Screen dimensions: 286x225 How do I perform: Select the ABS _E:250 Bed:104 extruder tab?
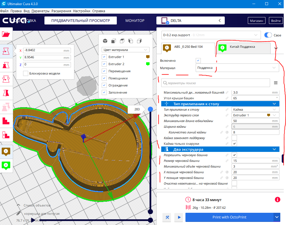click(188, 48)
